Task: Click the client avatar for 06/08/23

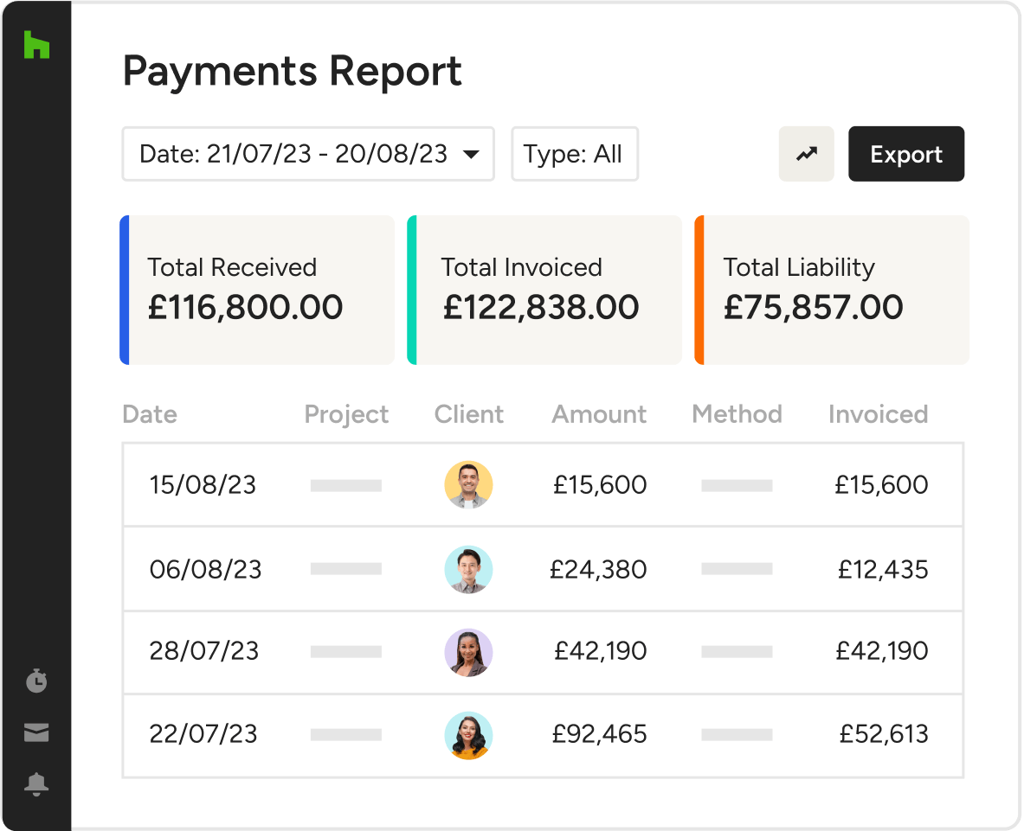Action: 468,570
